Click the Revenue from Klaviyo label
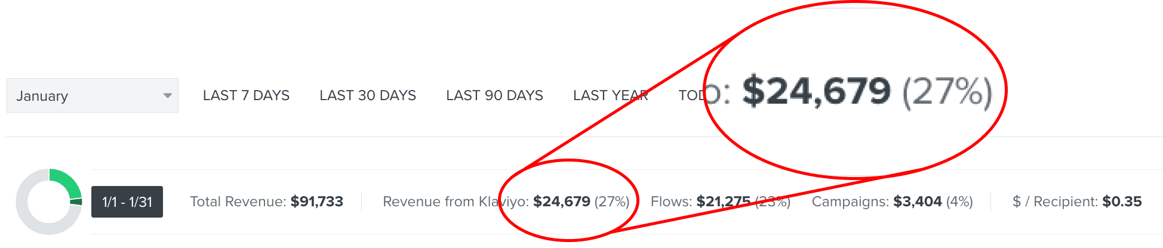 click(x=455, y=201)
